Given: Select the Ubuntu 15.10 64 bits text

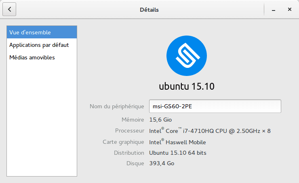Looking at the screenshot, I should (x=178, y=153).
